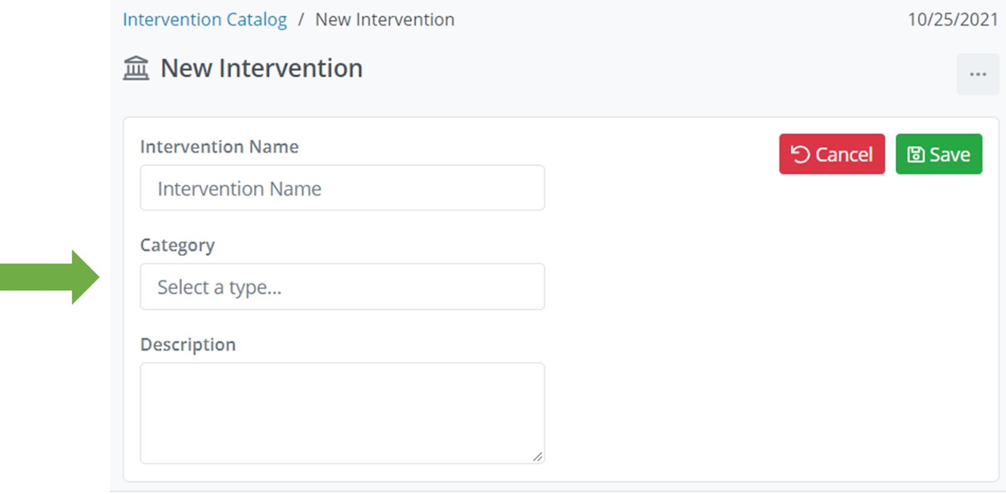Open the ellipsis more options menu
1006x494 pixels.
tap(978, 74)
